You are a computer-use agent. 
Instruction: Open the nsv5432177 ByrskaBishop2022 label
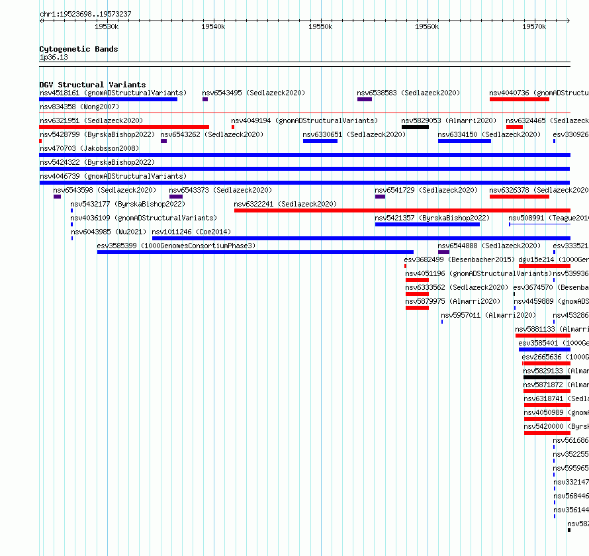(128, 204)
